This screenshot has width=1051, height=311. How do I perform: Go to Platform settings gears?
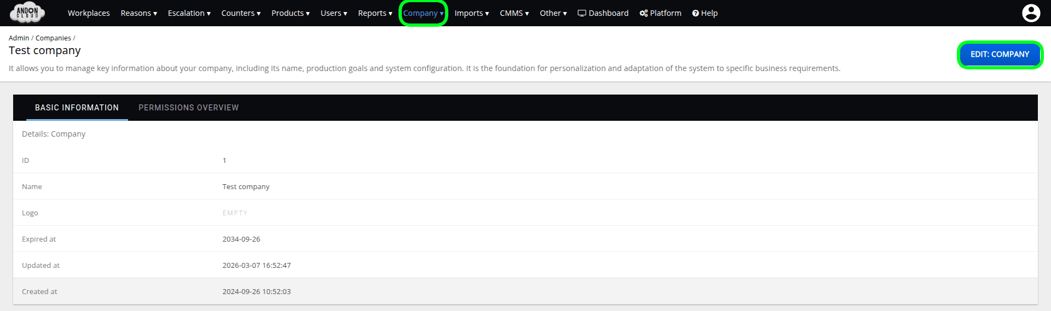pos(660,13)
